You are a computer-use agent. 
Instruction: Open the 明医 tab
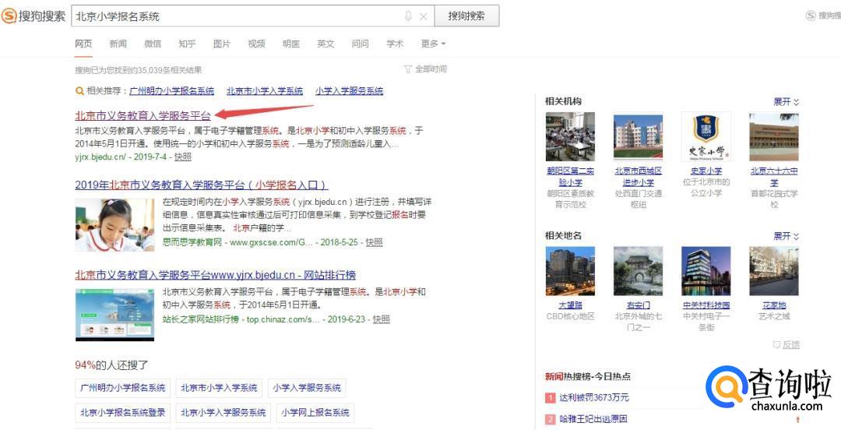[291, 44]
